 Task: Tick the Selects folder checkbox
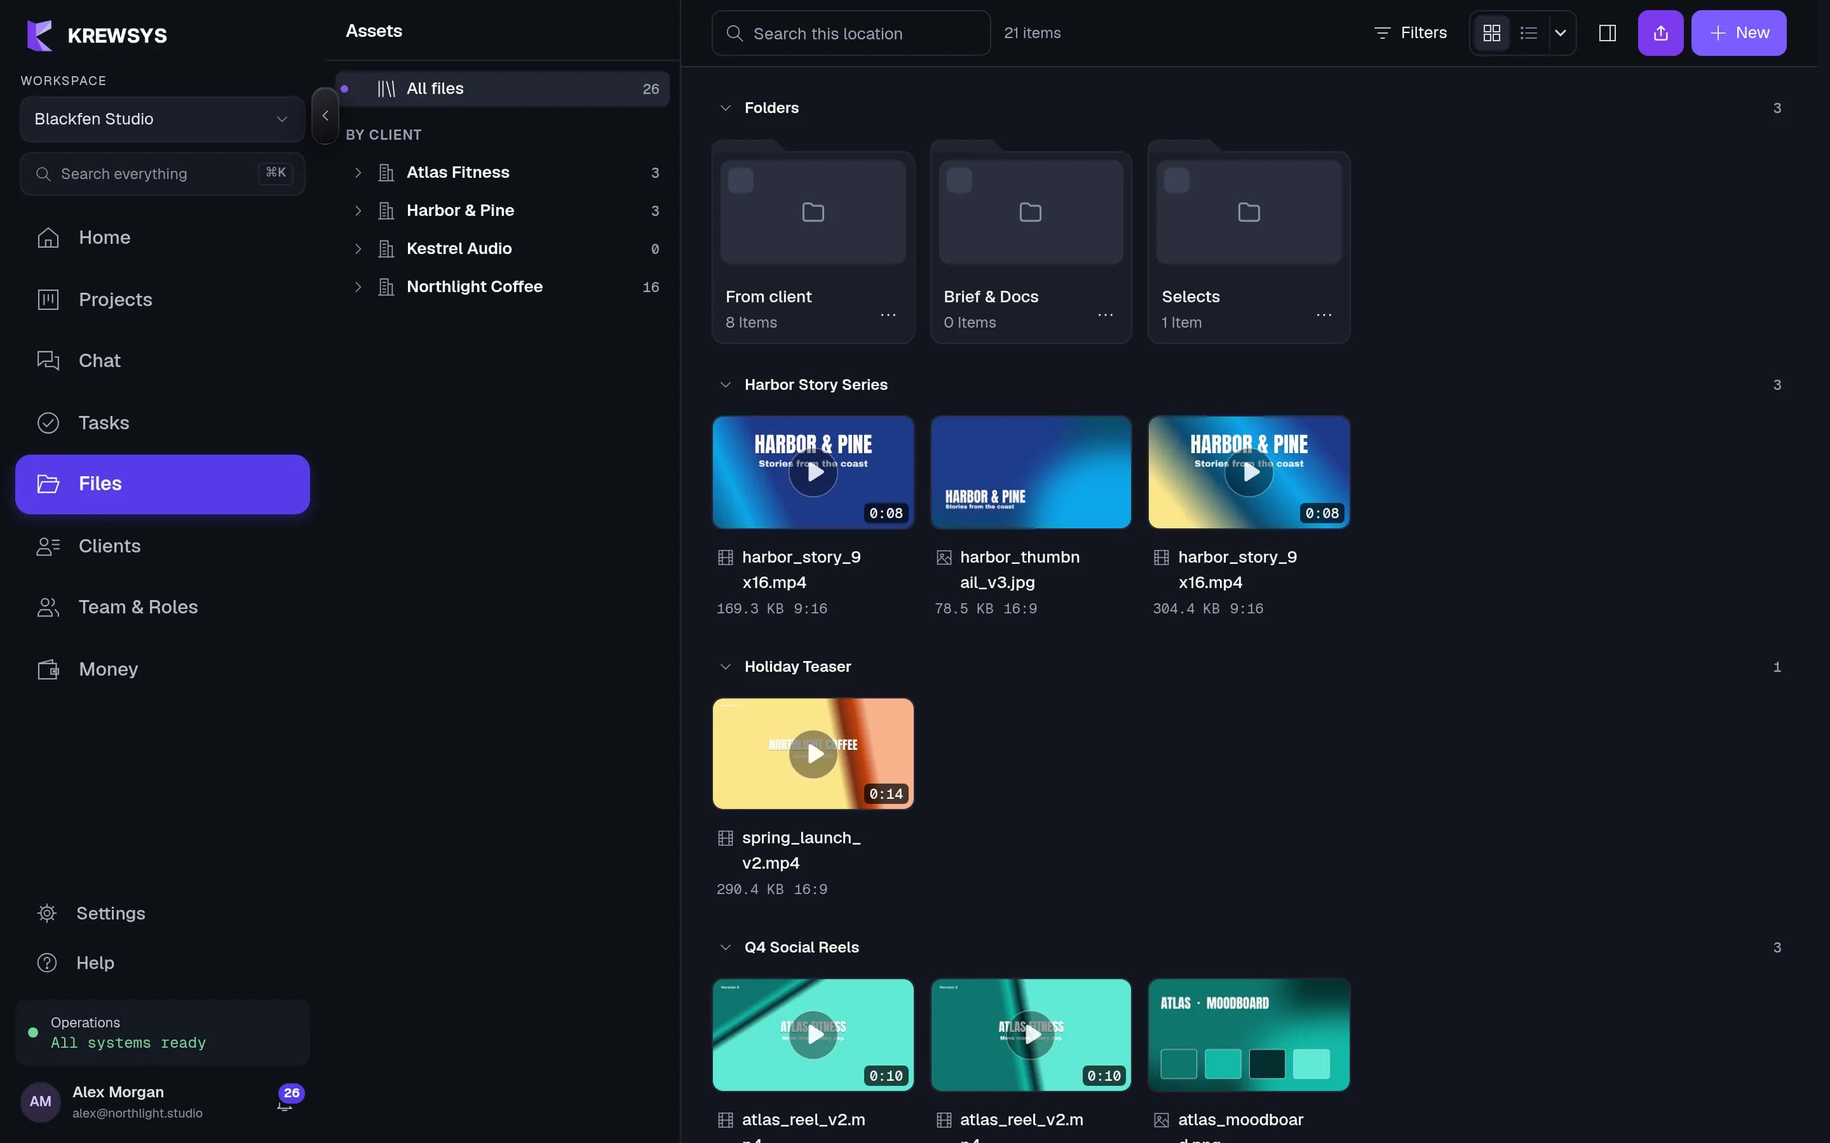1177,181
